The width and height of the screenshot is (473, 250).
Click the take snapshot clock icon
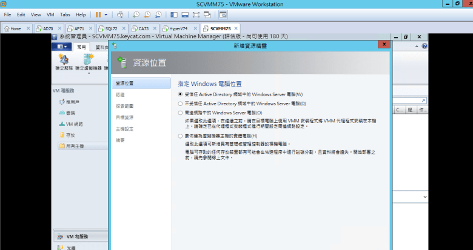tap(136, 13)
